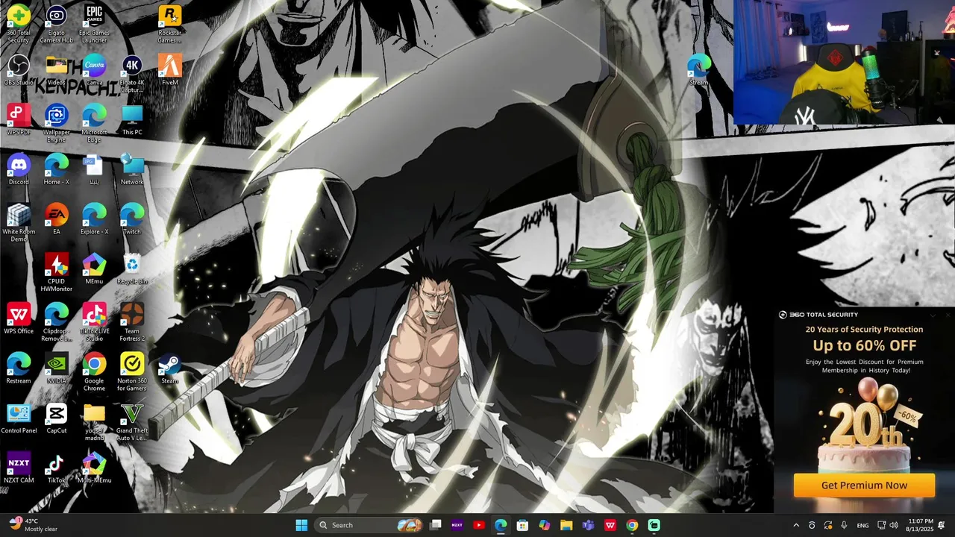Select the This PC desktop icon
The image size is (955, 537).
tap(132, 120)
